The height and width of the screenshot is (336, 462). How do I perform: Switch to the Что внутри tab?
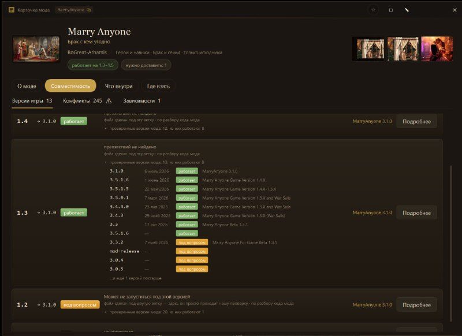tap(119, 86)
